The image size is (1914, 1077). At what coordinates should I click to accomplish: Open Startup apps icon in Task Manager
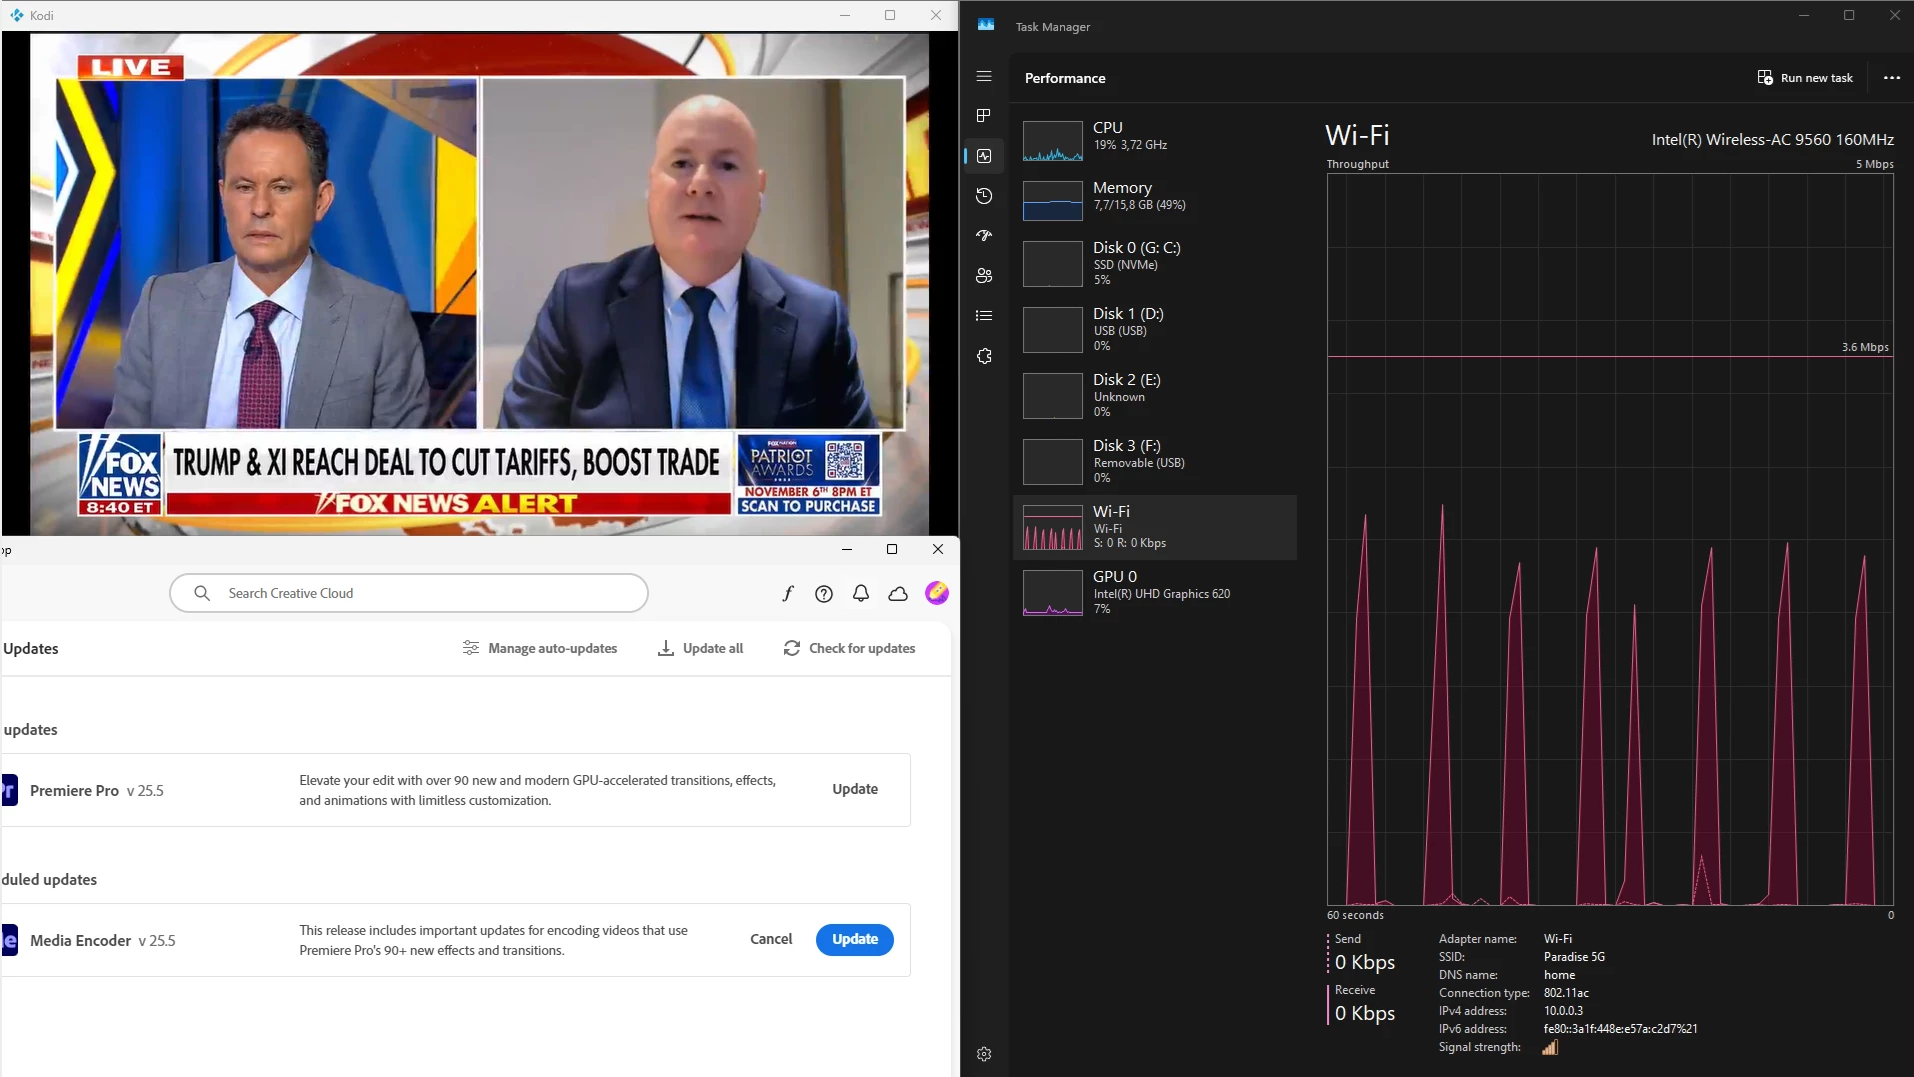(x=984, y=236)
